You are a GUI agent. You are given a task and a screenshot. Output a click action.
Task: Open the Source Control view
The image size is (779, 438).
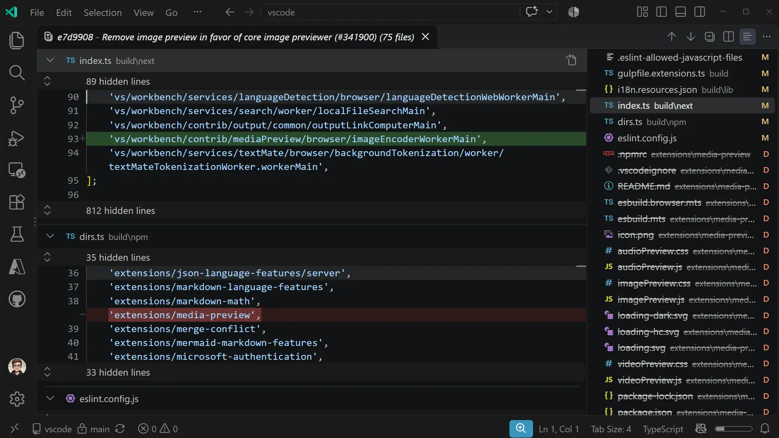[x=17, y=105]
